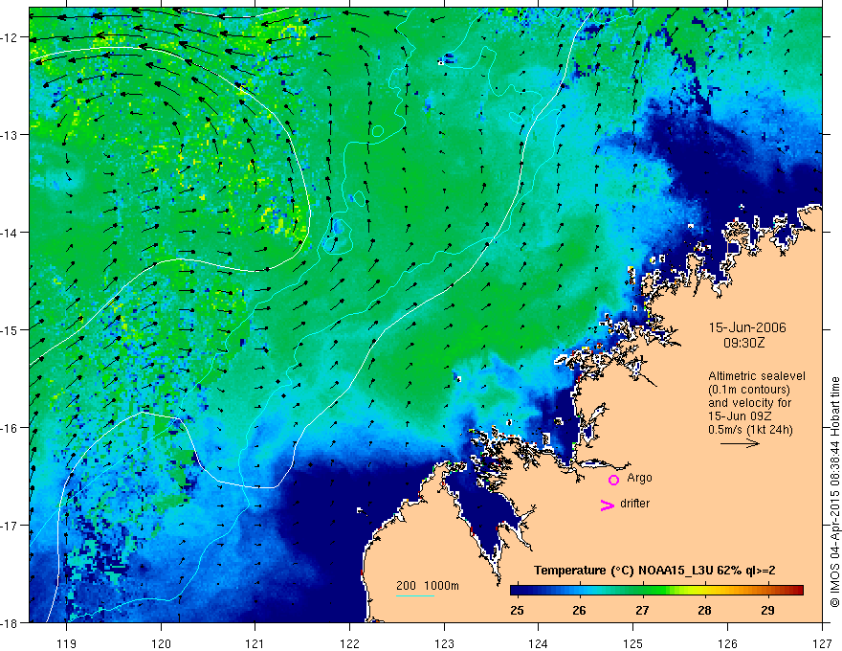
Task: Click latitude axis label -17
Action: [10, 526]
